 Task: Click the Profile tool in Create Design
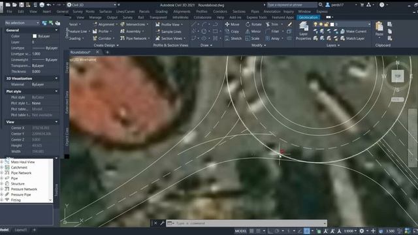(103, 31)
